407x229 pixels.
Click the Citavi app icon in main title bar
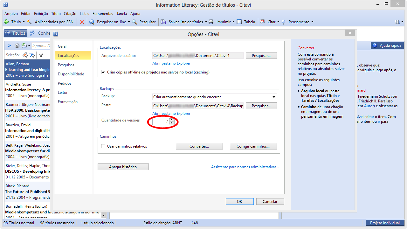tap(6, 5)
